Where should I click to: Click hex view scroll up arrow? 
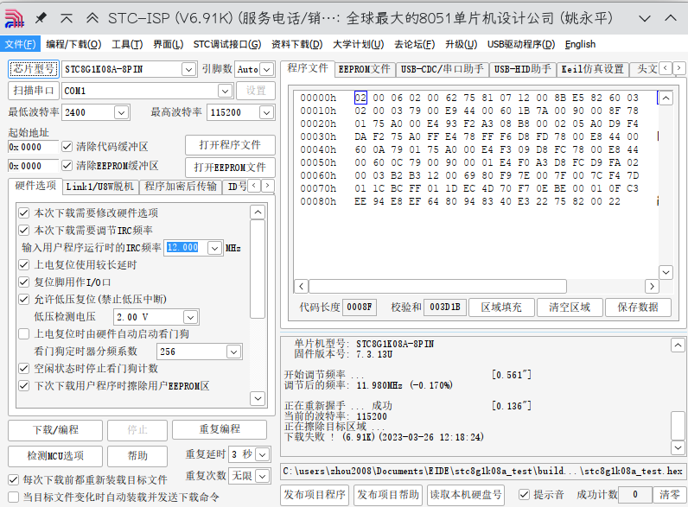pyautogui.click(x=666, y=98)
